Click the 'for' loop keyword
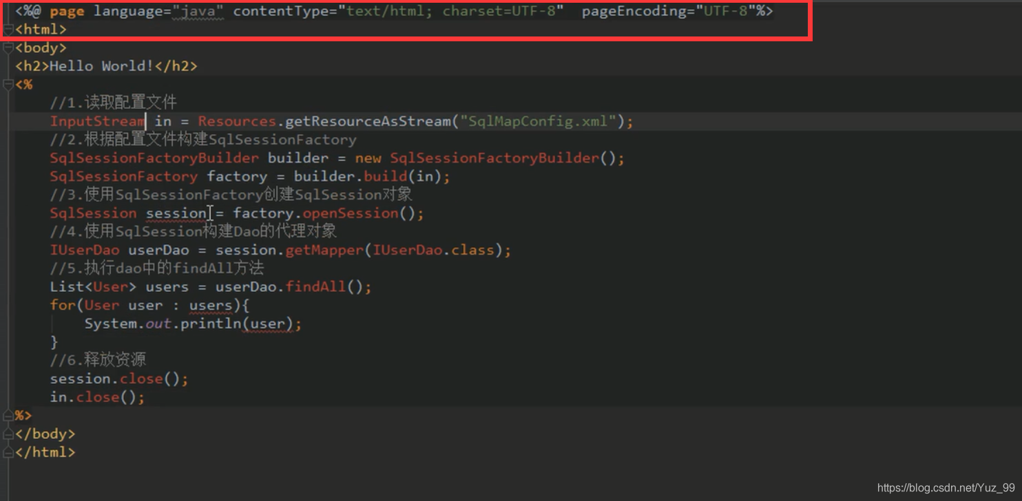This screenshot has height=501, width=1022. [x=63, y=306]
